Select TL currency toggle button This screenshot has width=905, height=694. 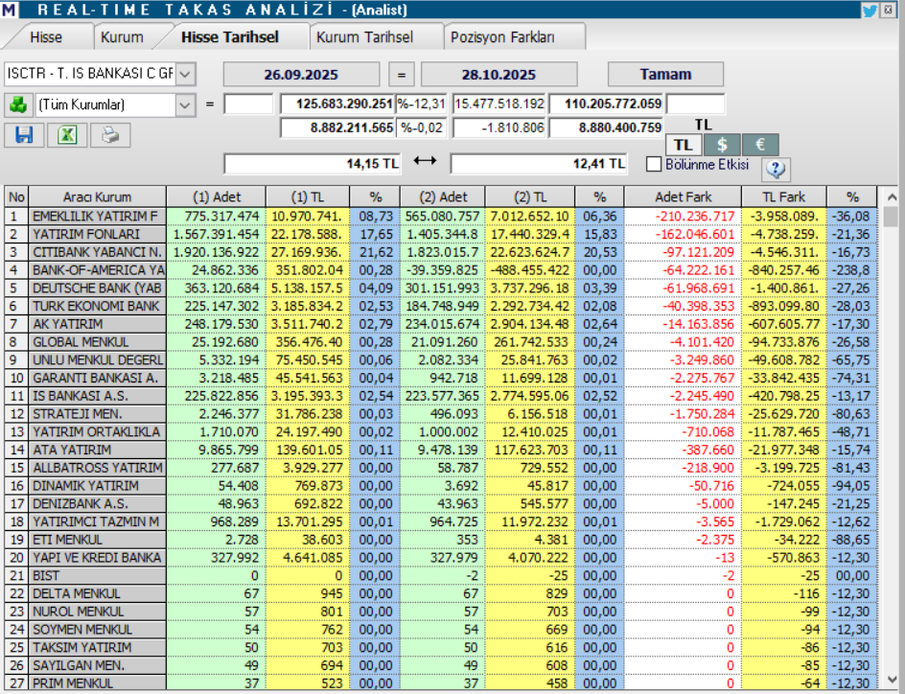684,145
